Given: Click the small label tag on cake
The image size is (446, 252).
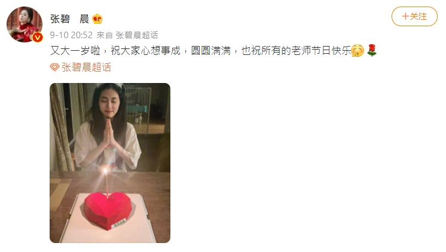Looking at the screenshot, I should tap(120, 223).
